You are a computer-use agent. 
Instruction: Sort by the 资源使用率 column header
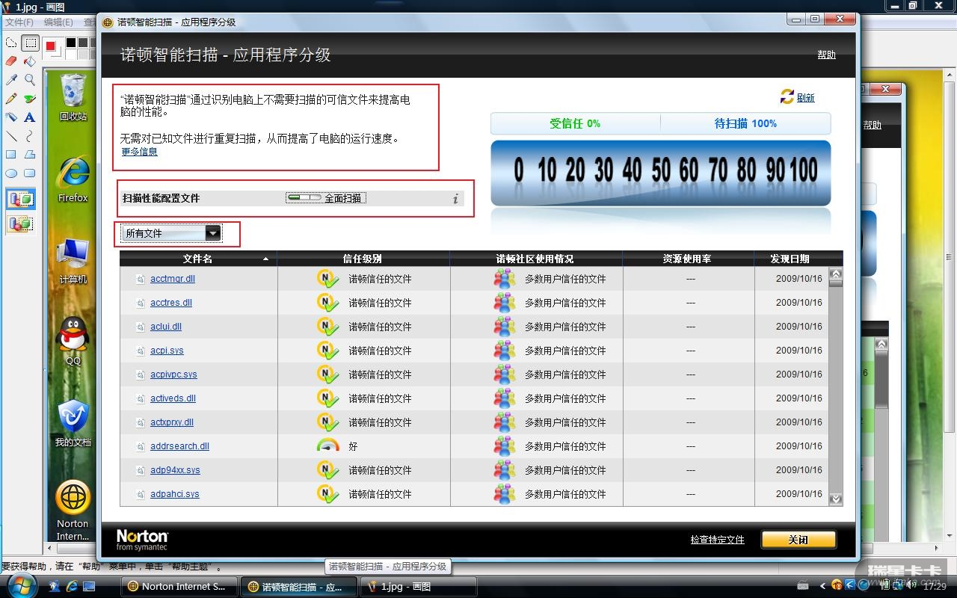tap(688, 259)
